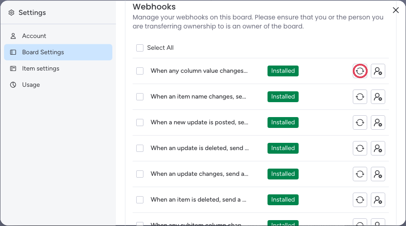Screen dimensions: 406x226
Task: Transfer ownership of update deleted webhook
Action: point(378,148)
